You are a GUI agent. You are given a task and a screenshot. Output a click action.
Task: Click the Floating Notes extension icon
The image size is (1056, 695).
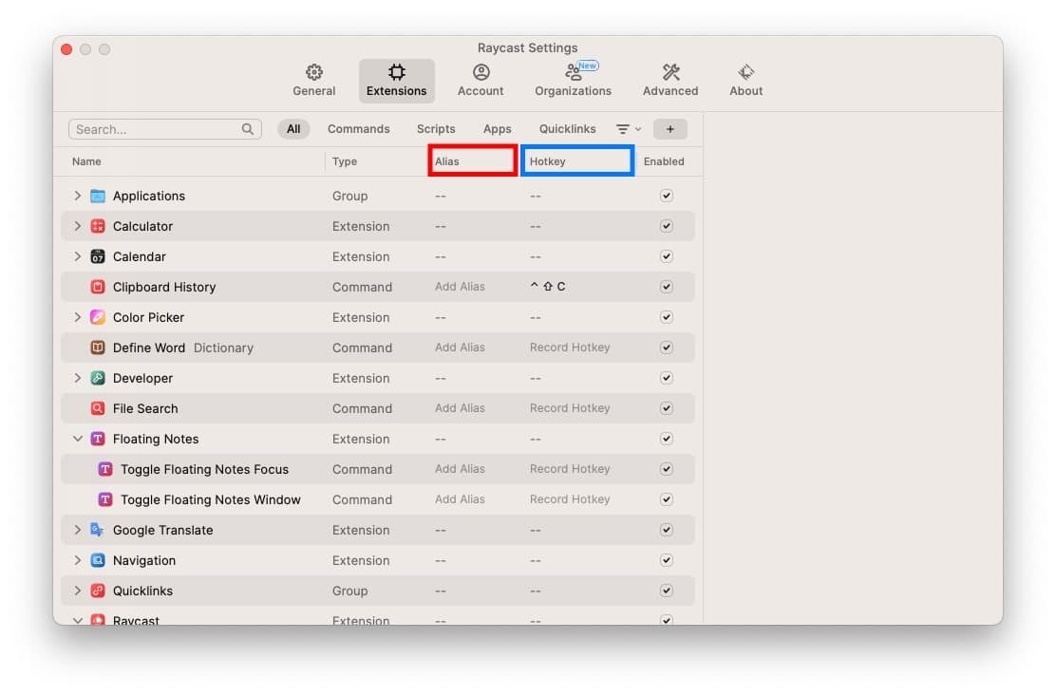point(98,439)
